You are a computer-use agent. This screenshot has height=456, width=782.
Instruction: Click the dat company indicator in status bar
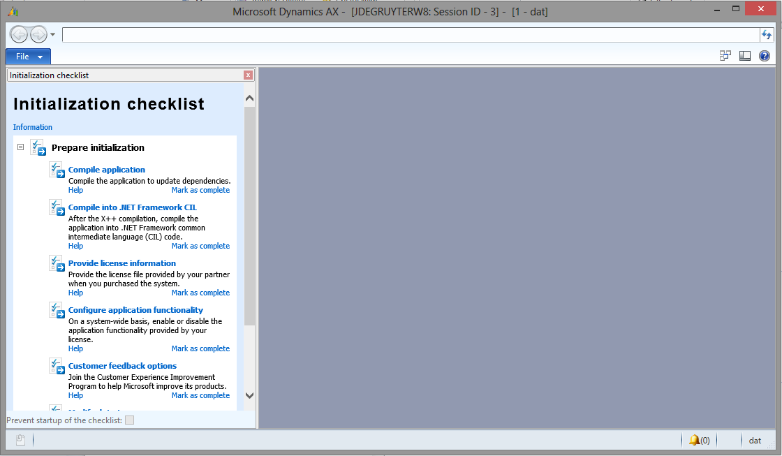(x=755, y=441)
